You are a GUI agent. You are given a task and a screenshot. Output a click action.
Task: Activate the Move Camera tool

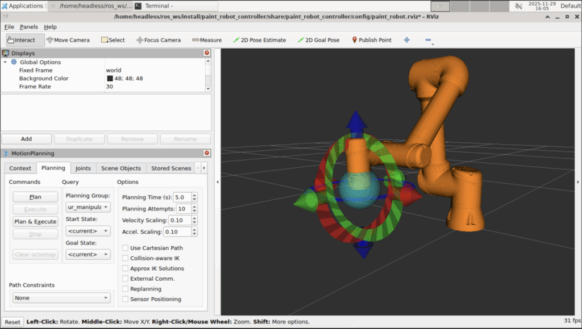click(68, 40)
